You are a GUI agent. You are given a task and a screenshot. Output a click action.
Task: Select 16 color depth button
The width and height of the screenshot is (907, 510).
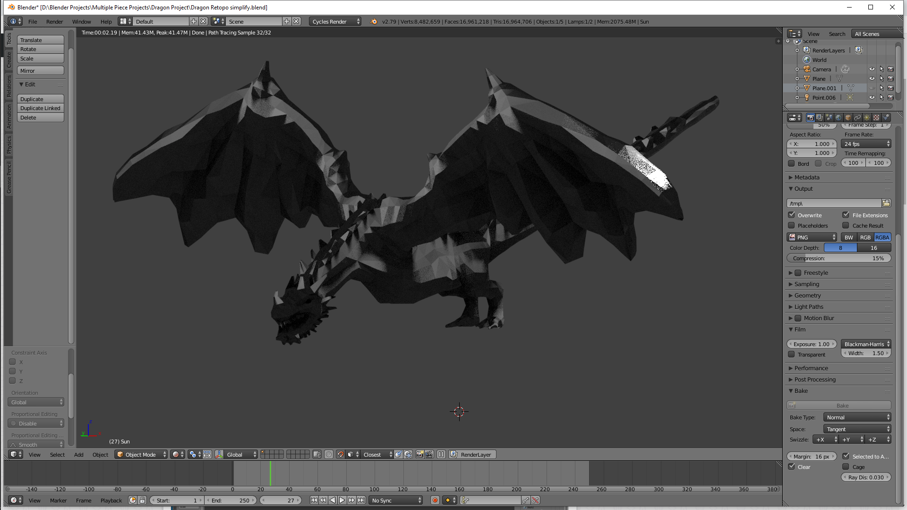(x=874, y=247)
